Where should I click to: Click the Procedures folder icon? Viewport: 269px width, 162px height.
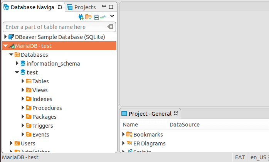29,108
